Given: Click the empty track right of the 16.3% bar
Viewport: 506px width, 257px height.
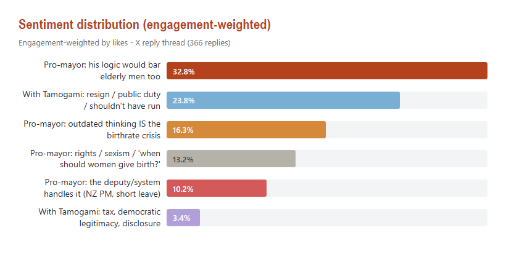Looking at the screenshot, I should [407, 130].
